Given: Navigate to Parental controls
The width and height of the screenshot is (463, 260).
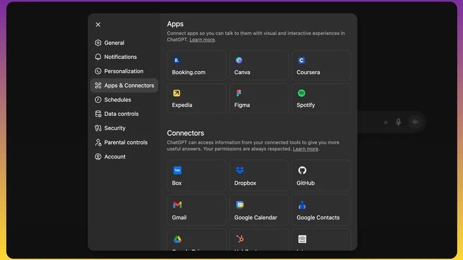Looking at the screenshot, I should pos(125,142).
